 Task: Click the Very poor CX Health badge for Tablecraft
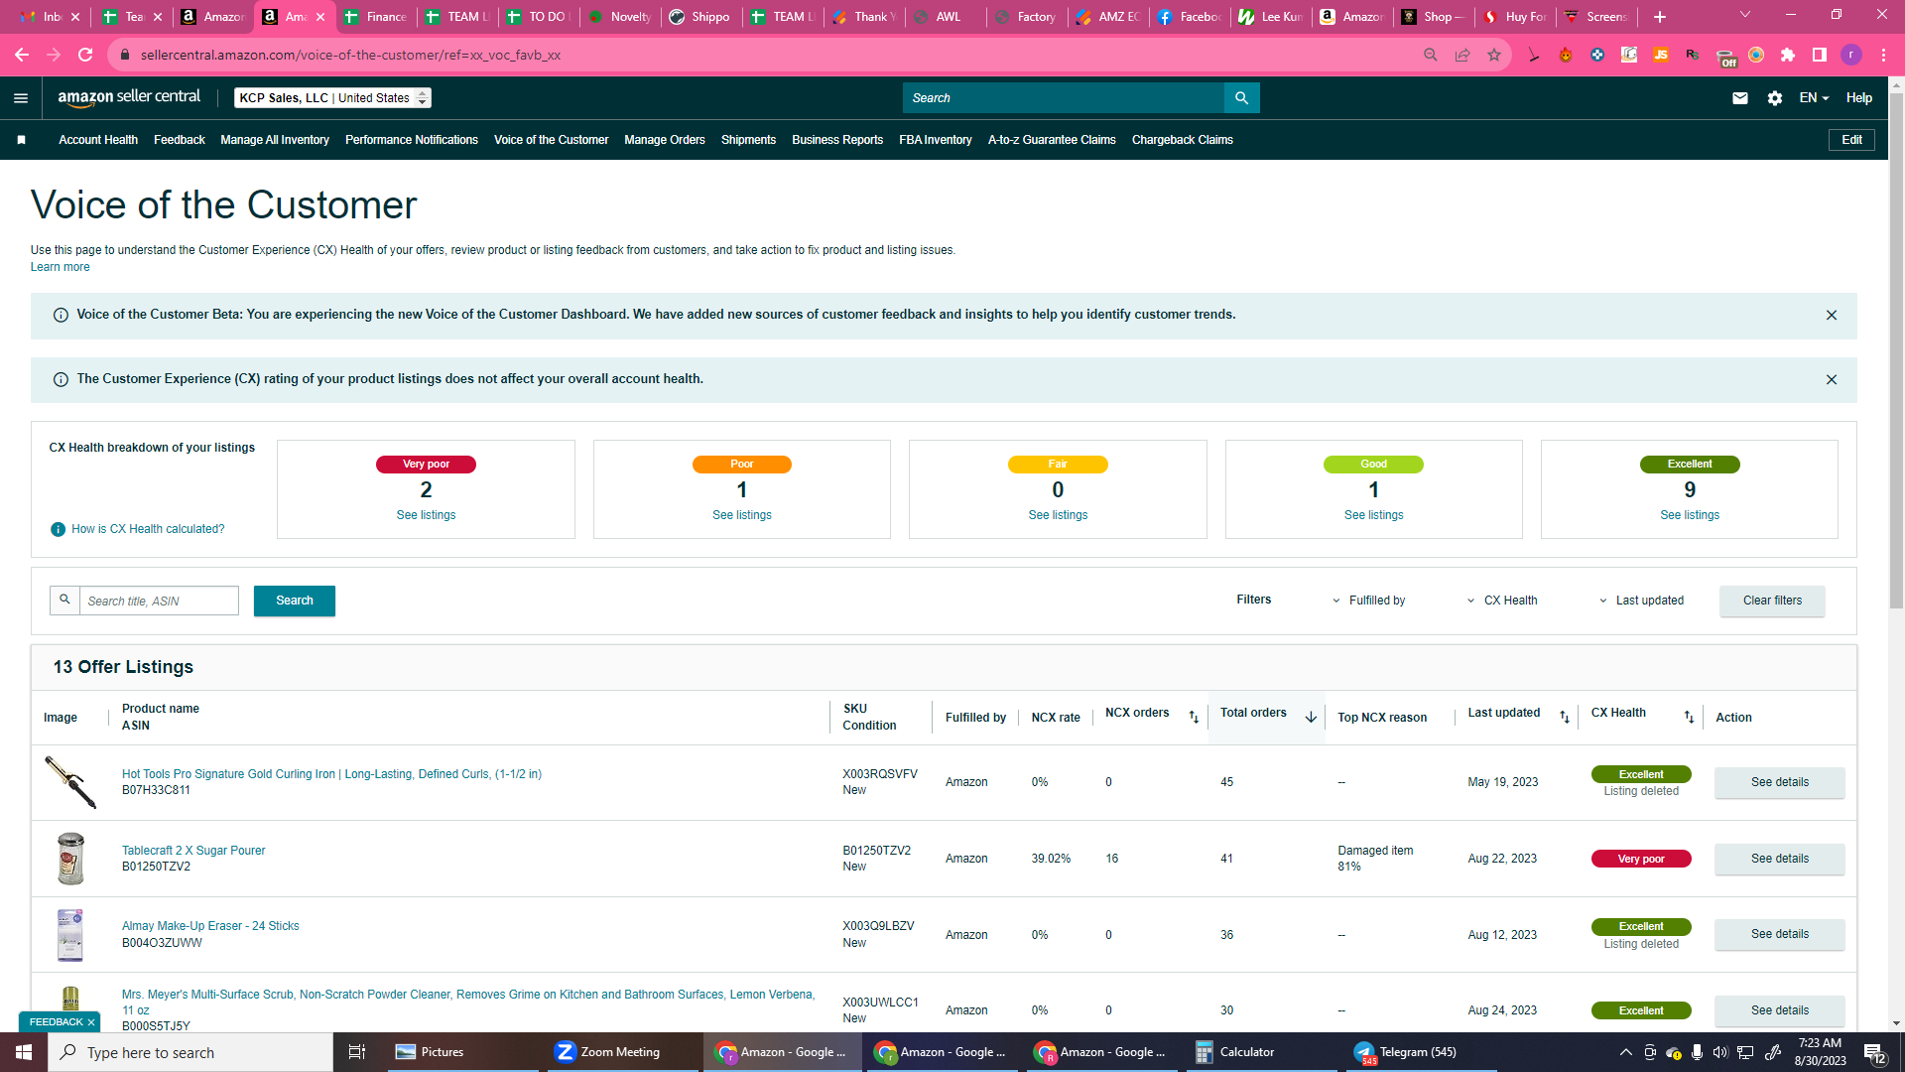click(x=1641, y=859)
